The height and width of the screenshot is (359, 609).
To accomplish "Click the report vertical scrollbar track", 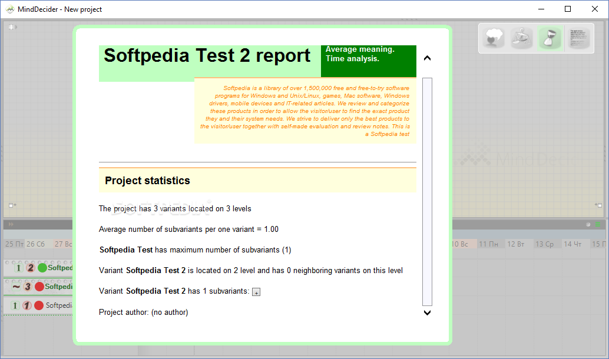I will [427, 192].
